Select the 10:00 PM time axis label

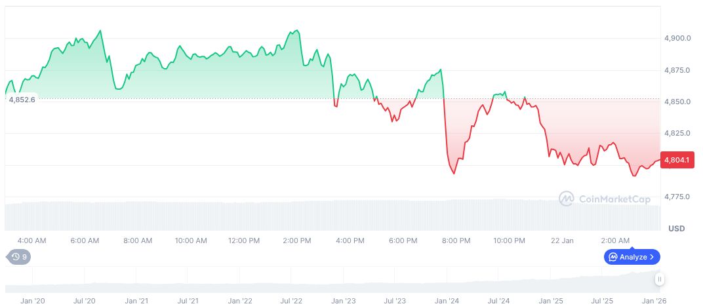(509, 241)
